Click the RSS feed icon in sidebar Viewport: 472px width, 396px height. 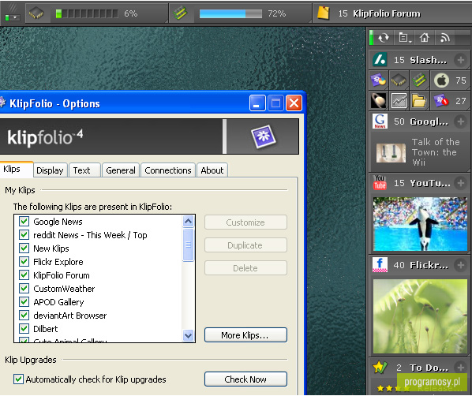[445, 38]
